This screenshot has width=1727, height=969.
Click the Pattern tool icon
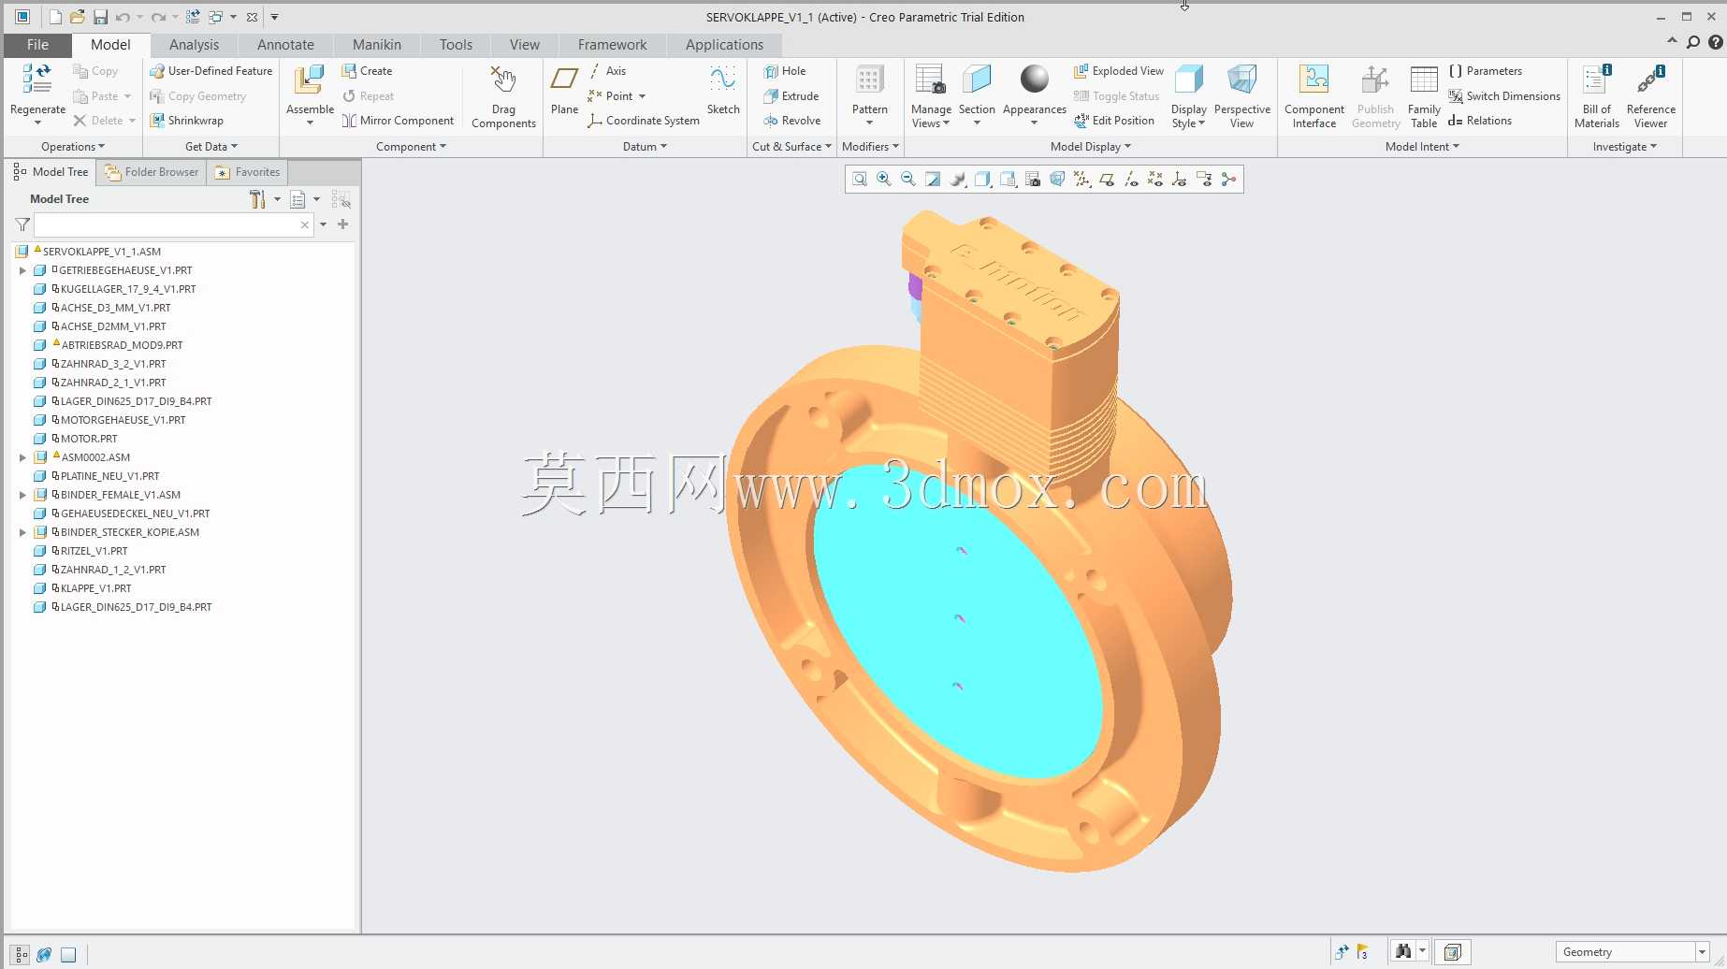pos(869,80)
